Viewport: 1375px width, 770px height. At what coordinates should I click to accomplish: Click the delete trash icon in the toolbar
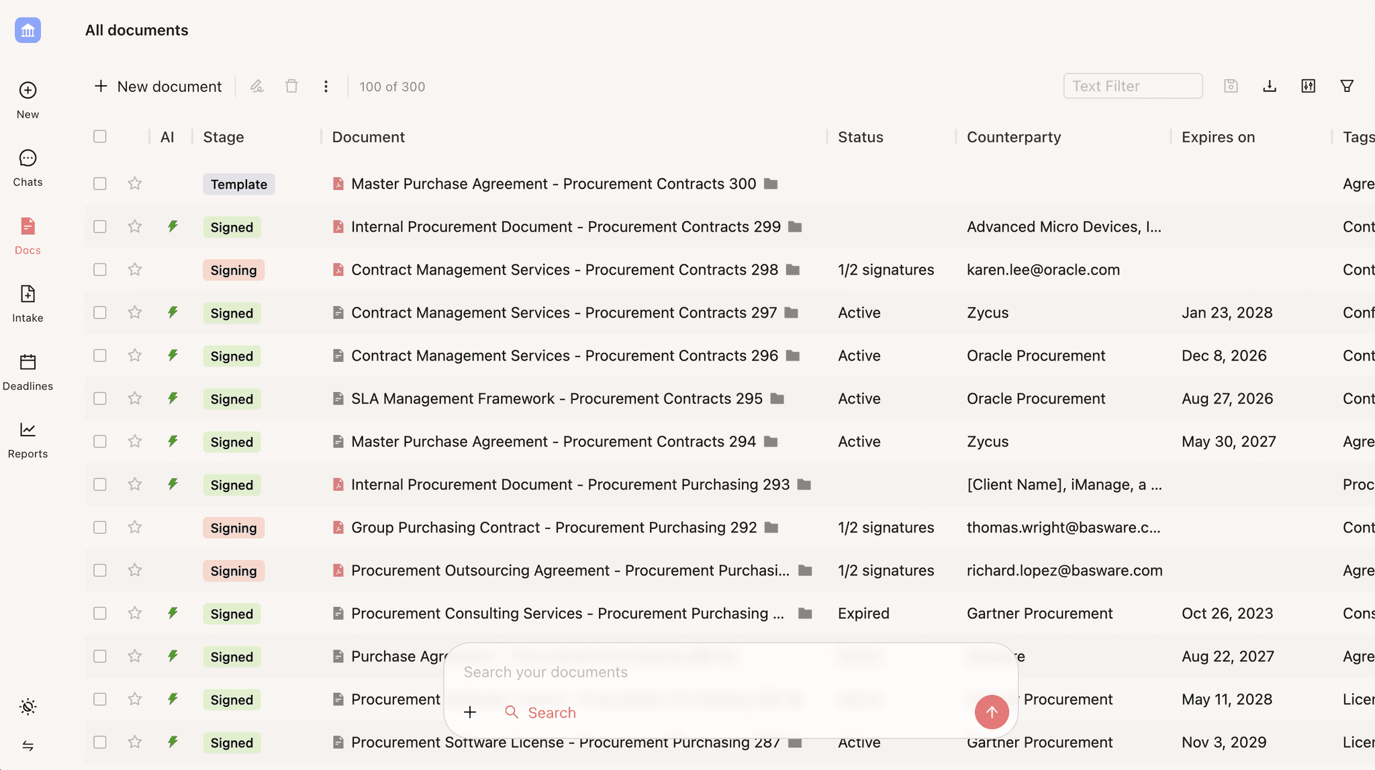(291, 86)
